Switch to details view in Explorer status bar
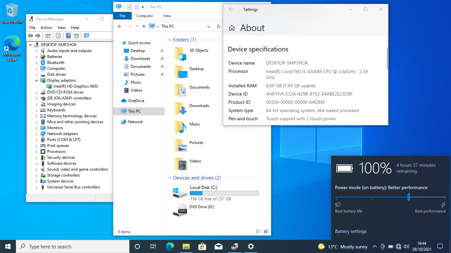451x253 pixels. click(259, 232)
